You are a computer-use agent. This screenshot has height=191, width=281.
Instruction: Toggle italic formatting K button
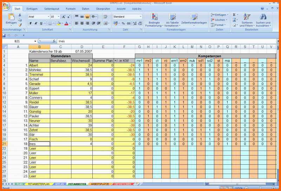click(x=36, y=23)
